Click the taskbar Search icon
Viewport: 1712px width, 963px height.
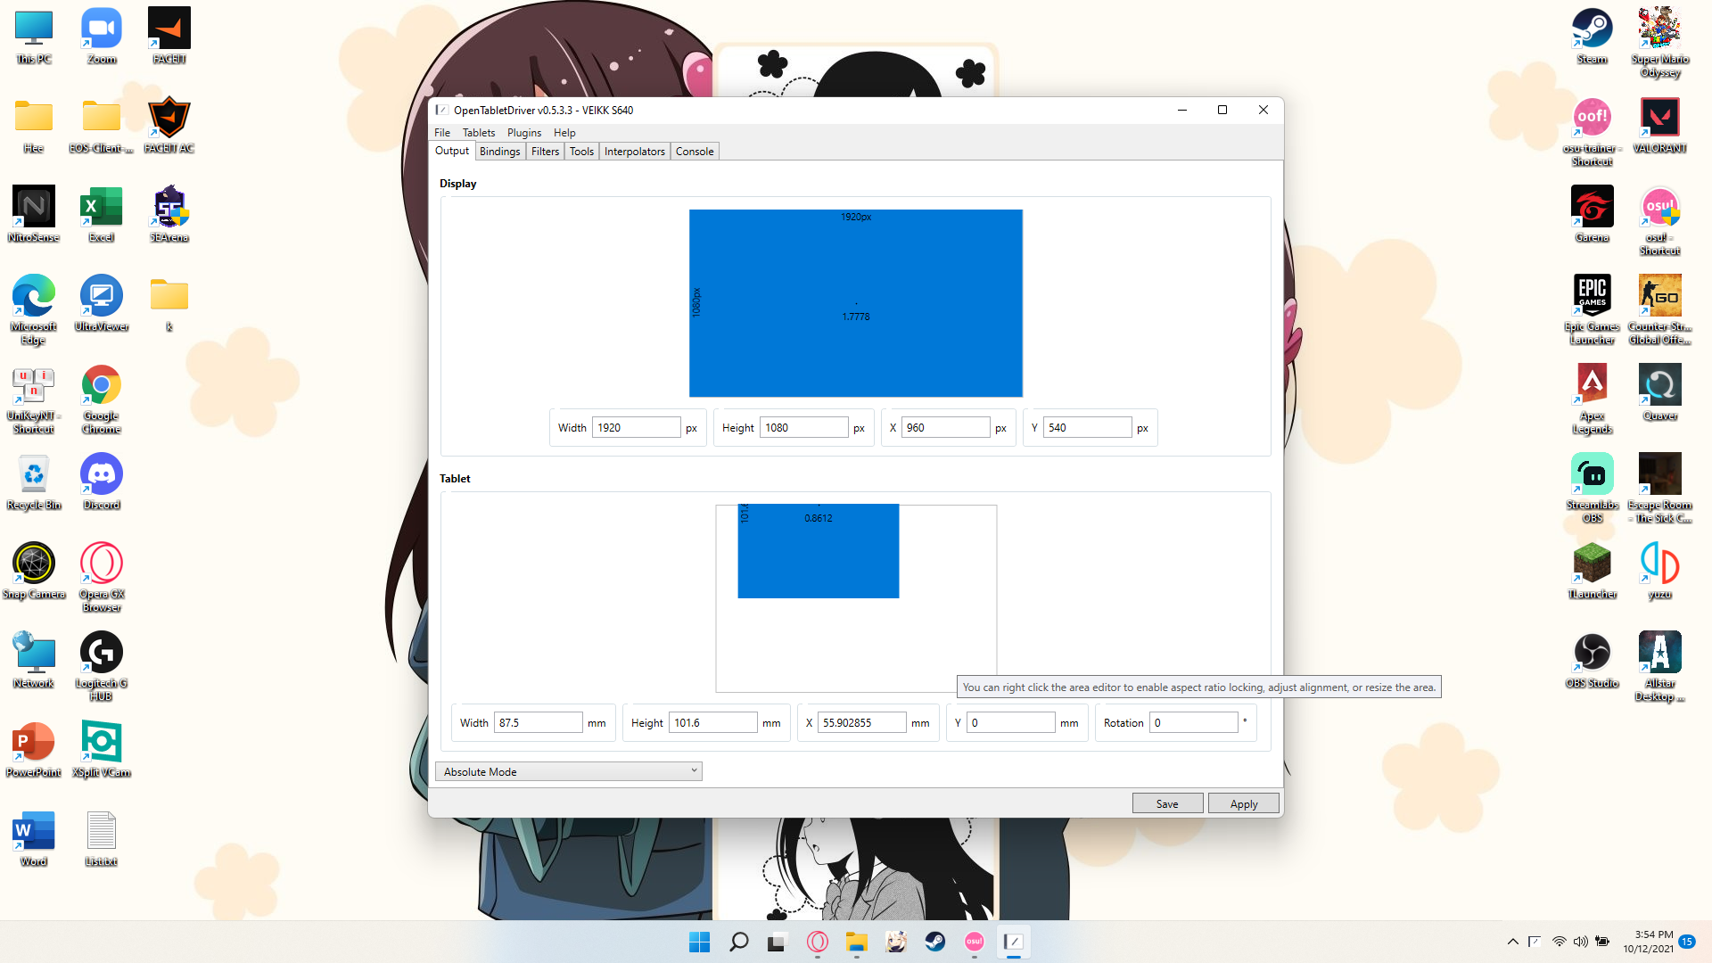coord(739,942)
